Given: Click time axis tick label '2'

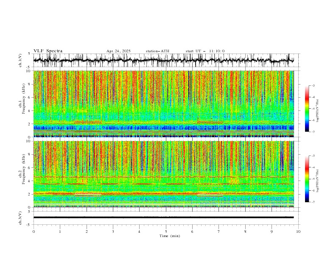Looking at the screenshot, I should coord(87,232).
